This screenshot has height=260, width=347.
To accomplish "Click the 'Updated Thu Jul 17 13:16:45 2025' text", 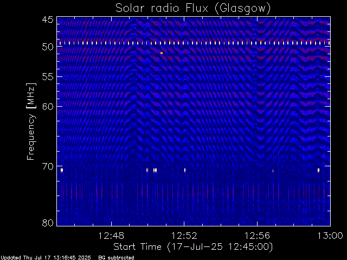I will click(x=46, y=258).
